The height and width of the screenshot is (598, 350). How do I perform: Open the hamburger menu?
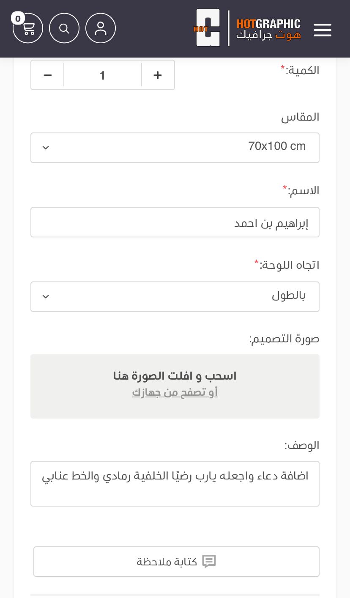pos(322,30)
